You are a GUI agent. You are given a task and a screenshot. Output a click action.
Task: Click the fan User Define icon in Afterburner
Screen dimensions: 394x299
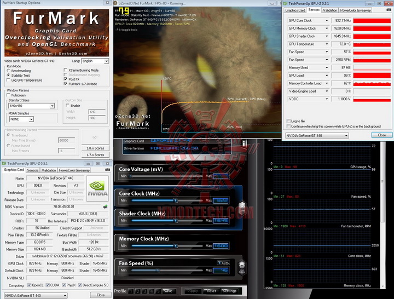[242, 268]
